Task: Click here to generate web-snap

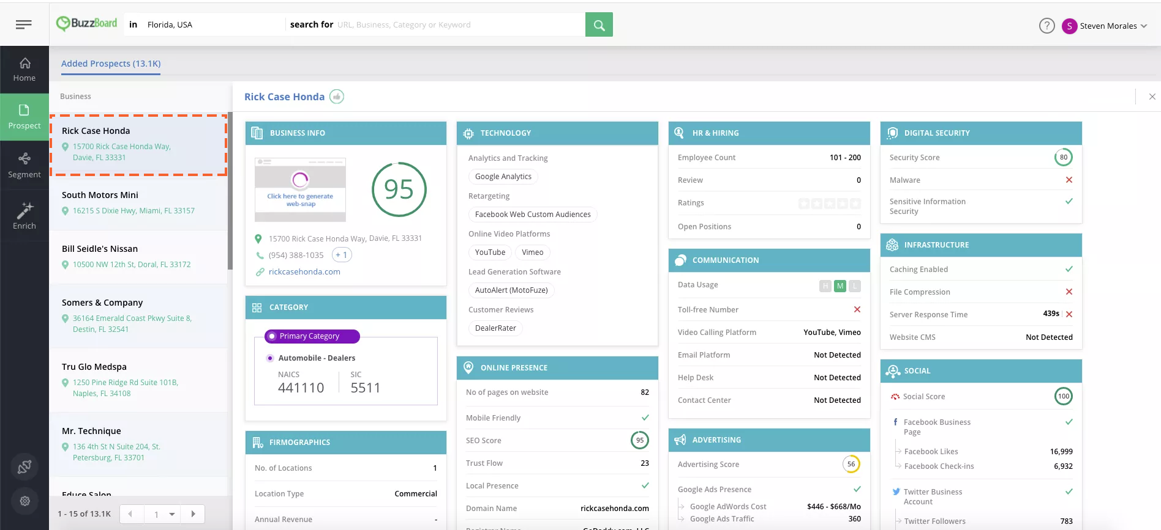Action: [300, 200]
